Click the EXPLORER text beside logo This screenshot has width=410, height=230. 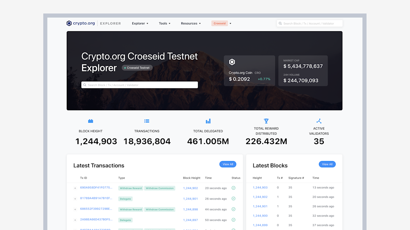[110, 24]
